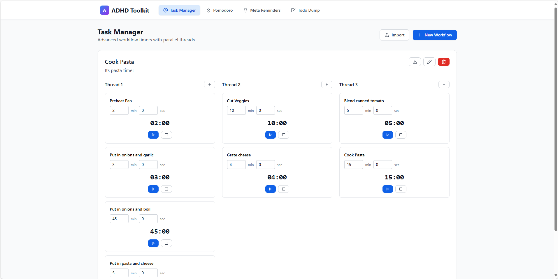This screenshot has width=558, height=279.
Task: Click the 'Task Manager' page heading
Action: 120,32
